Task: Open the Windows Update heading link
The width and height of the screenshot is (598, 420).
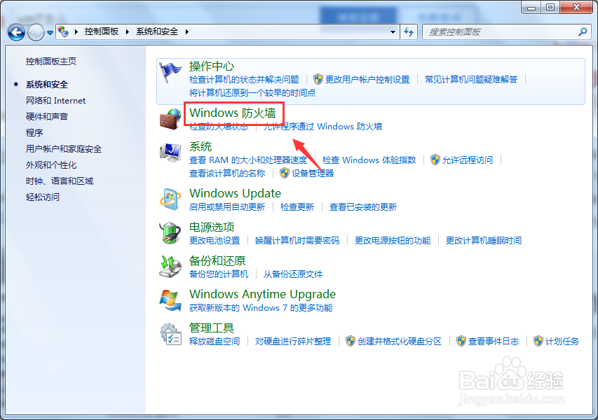Action: 236,193
